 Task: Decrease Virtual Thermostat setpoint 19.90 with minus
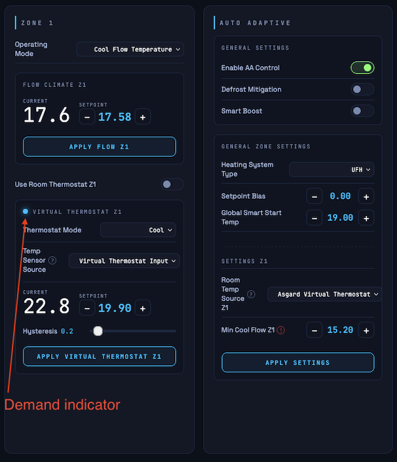pos(87,308)
